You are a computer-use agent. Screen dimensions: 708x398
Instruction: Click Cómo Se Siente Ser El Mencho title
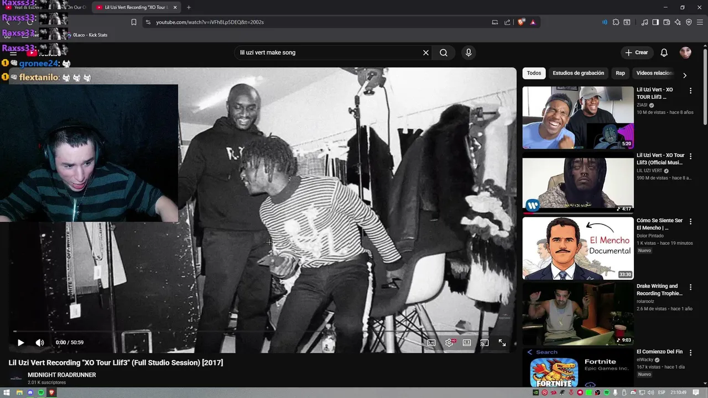[x=659, y=224]
